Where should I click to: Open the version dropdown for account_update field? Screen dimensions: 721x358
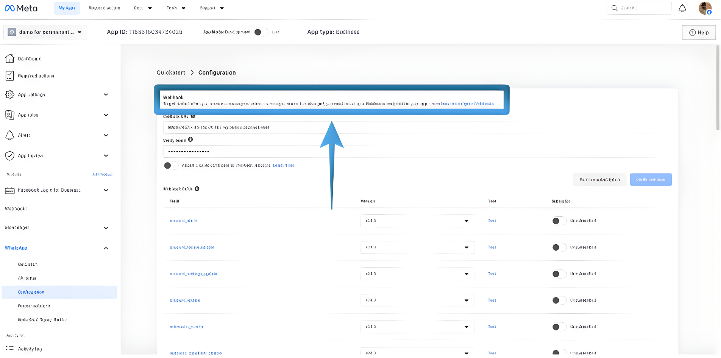467,300
